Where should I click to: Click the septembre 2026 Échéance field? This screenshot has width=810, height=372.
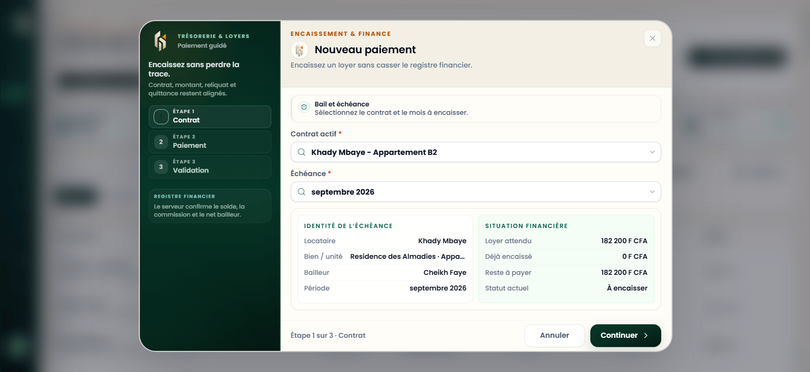476,192
